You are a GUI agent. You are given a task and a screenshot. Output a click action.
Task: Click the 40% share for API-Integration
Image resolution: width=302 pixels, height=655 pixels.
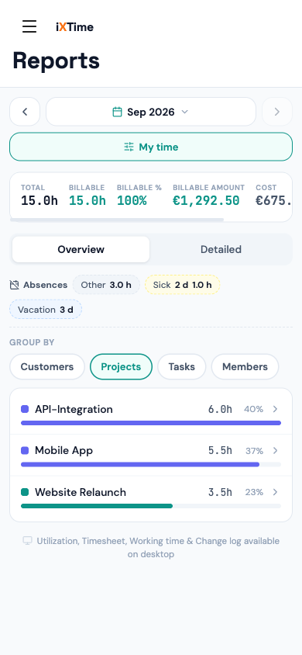[254, 410]
